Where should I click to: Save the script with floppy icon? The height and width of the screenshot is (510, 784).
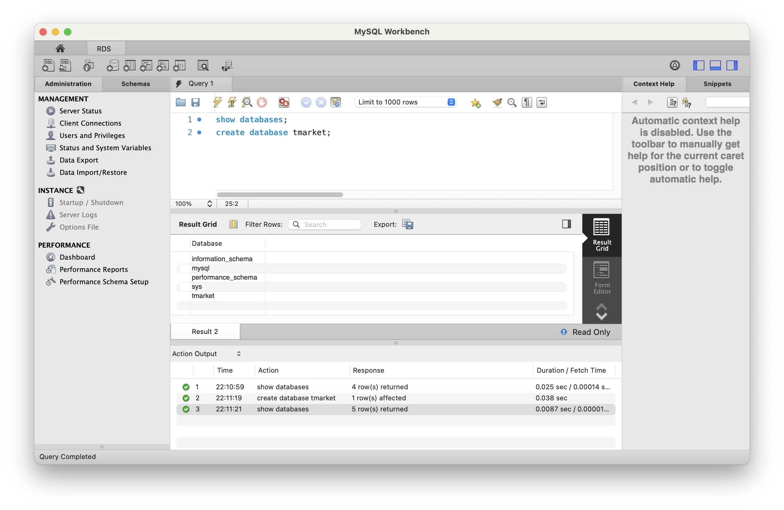196,102
